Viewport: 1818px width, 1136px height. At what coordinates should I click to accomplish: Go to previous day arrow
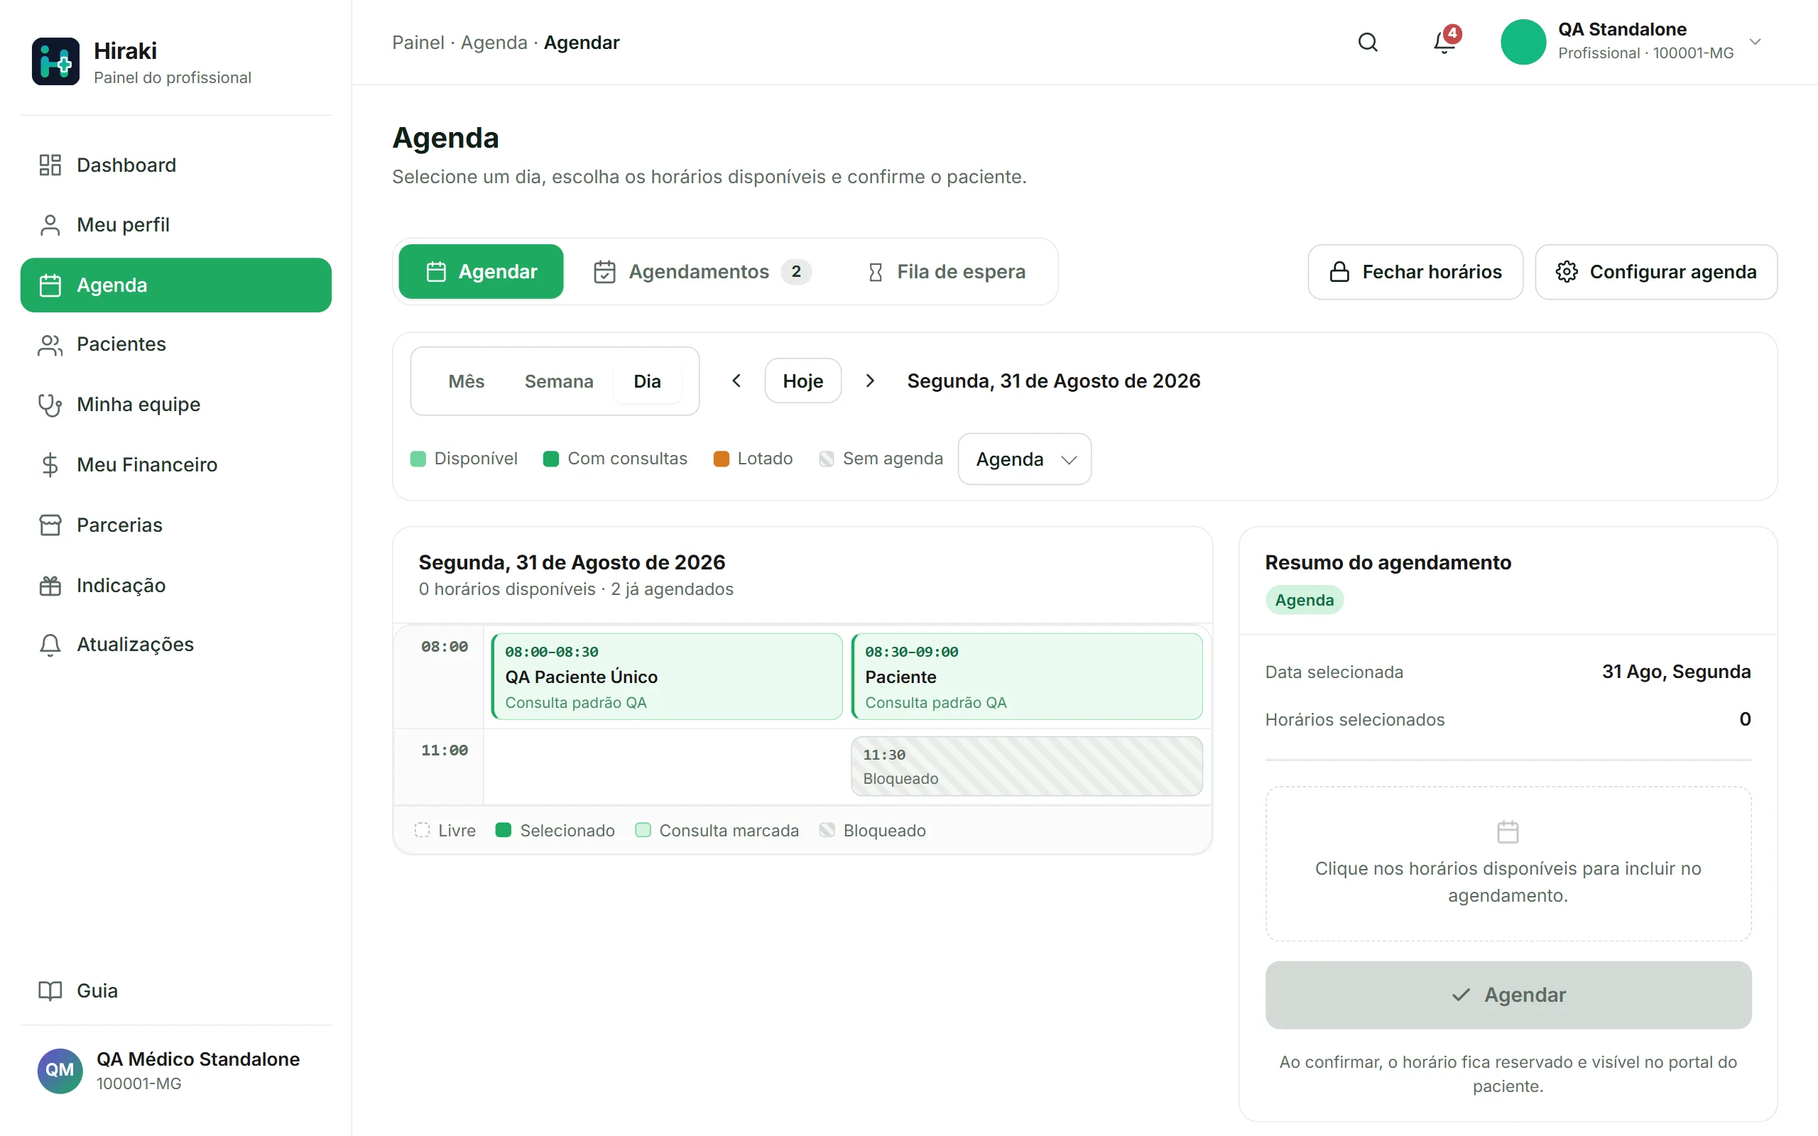click(x=736, y=381)
